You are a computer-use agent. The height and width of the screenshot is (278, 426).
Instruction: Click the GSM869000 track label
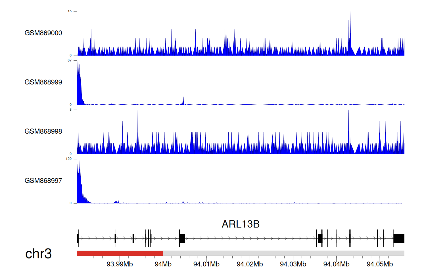pos(43,33)
